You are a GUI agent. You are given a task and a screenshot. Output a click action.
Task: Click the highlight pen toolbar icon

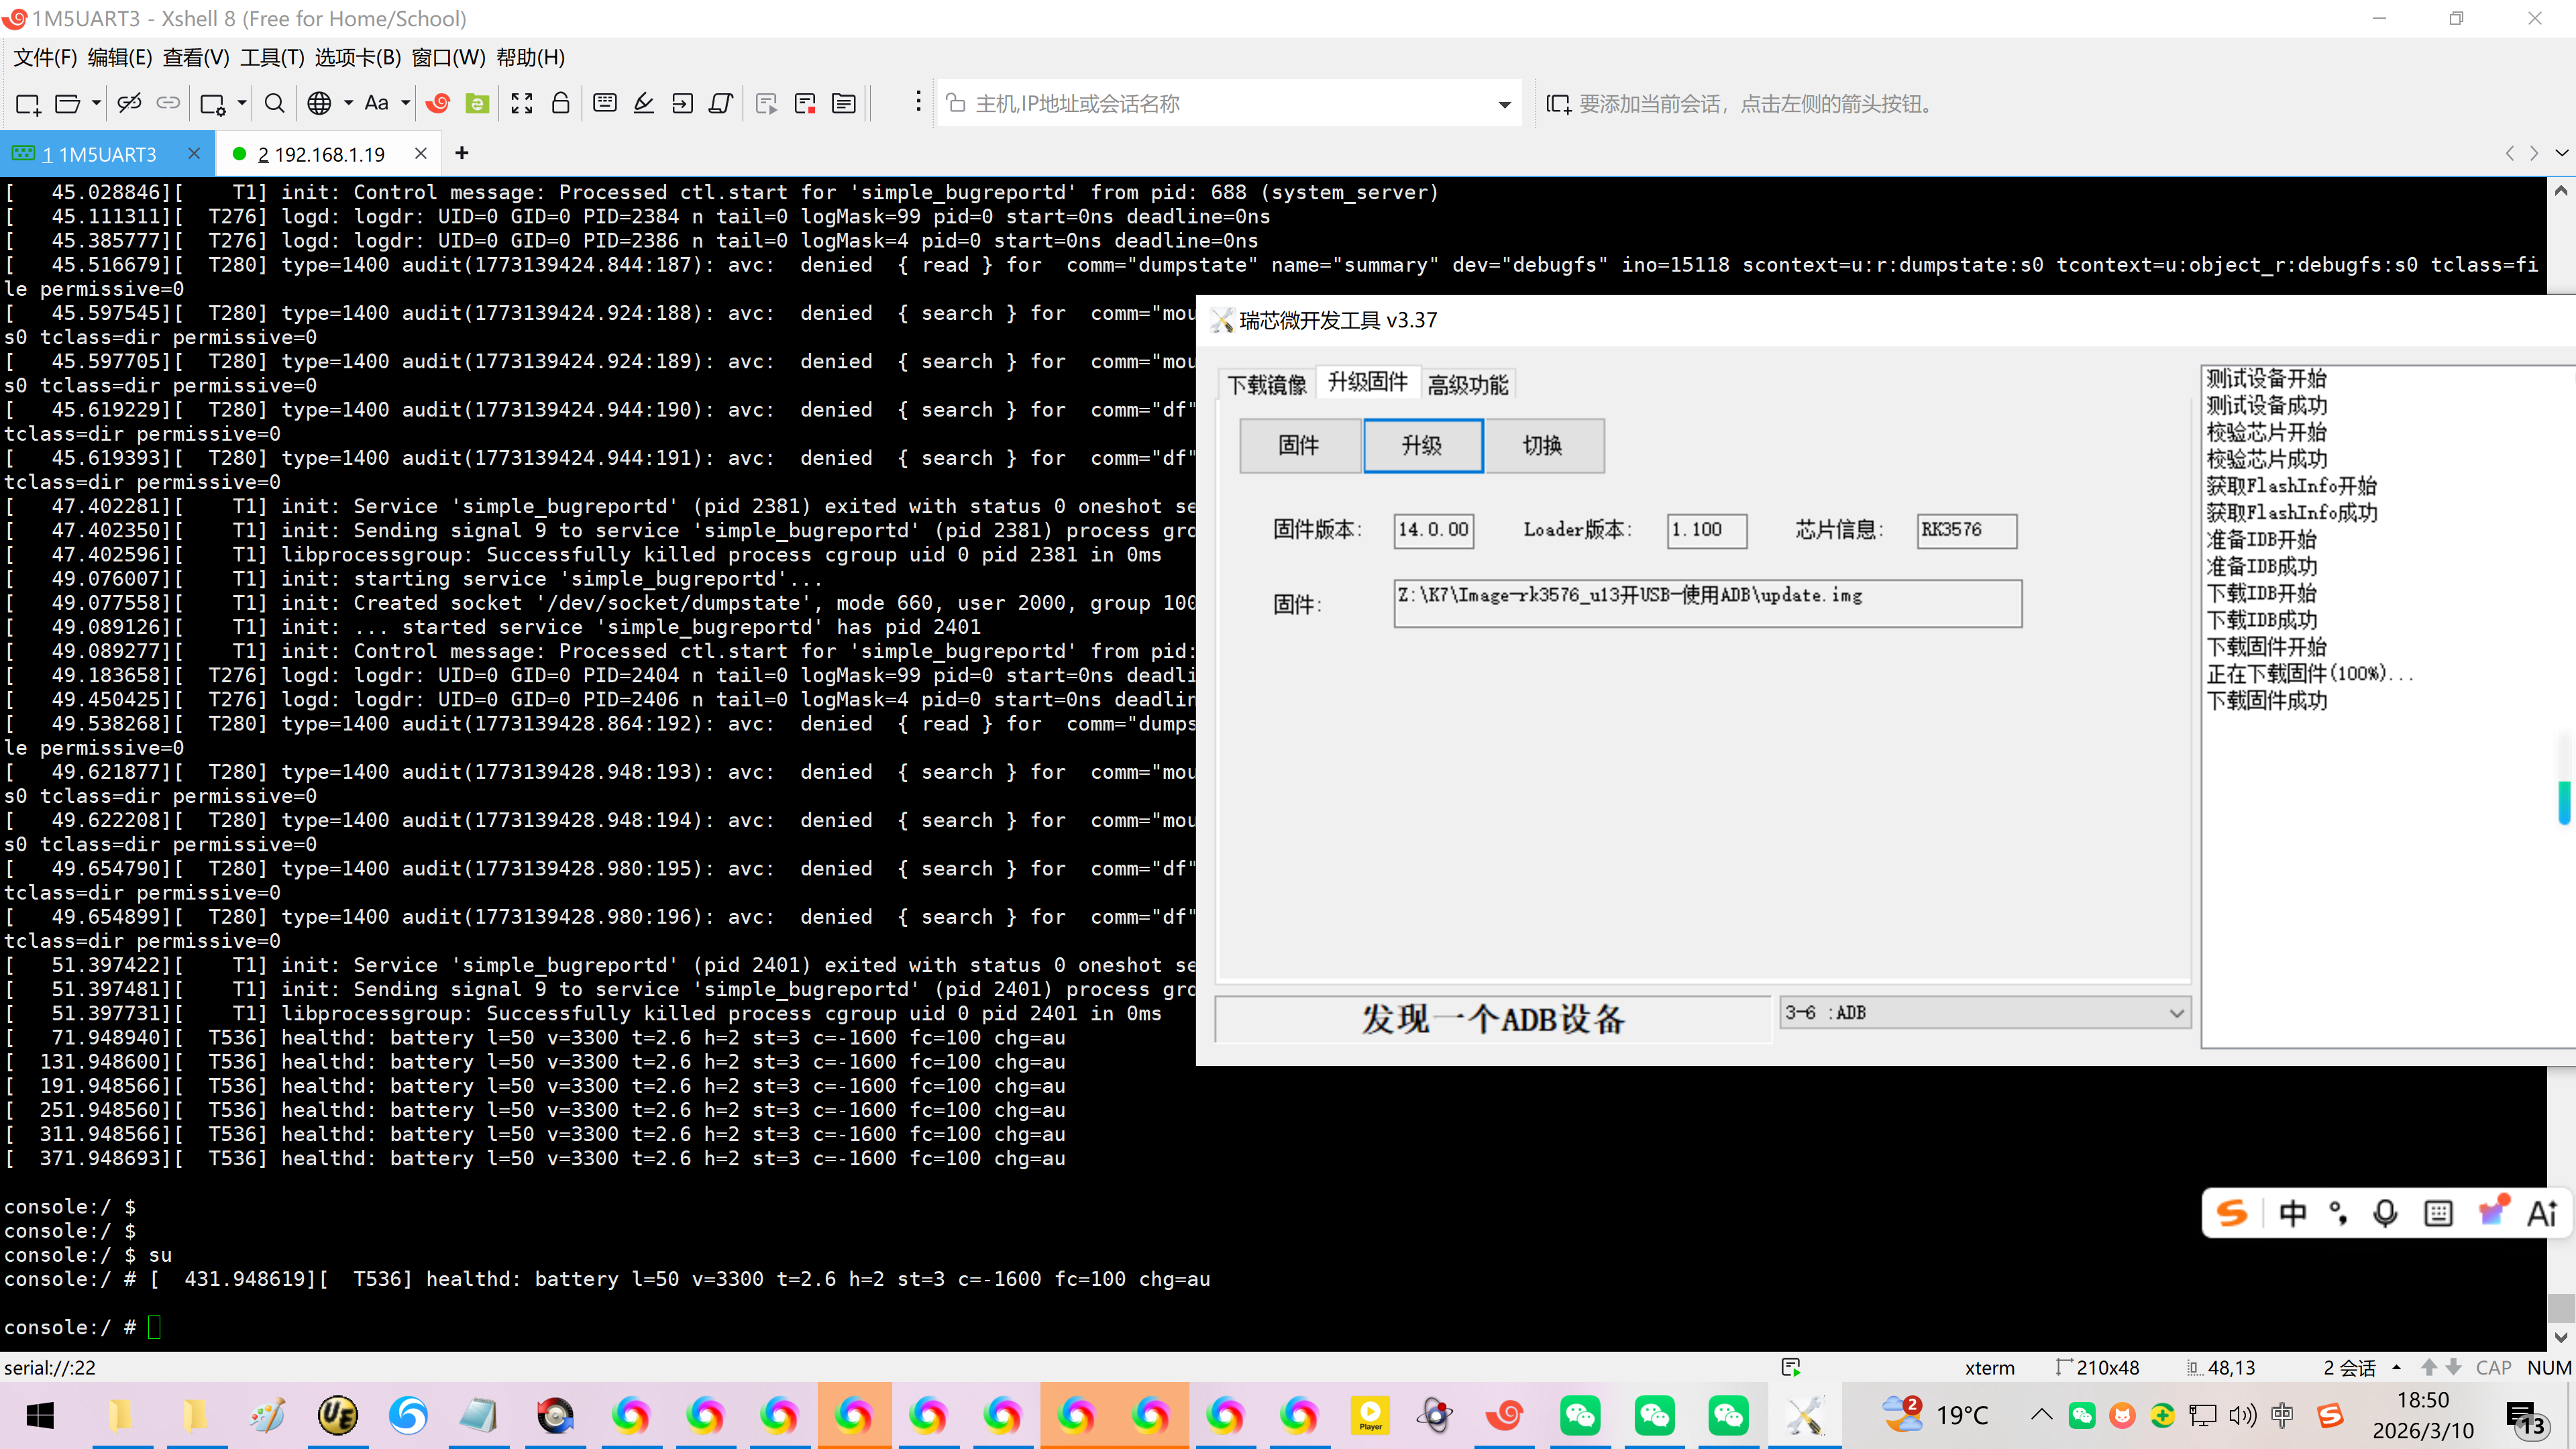coord(644,103)
